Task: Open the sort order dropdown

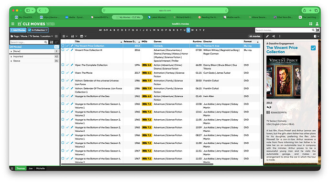Action: click(x=74, y=36)
